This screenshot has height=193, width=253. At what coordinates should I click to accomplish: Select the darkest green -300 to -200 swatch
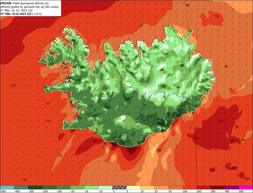35,187
